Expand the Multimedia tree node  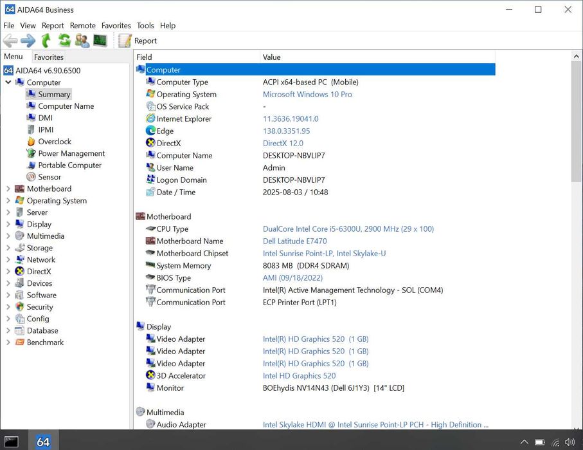(8, 236)
